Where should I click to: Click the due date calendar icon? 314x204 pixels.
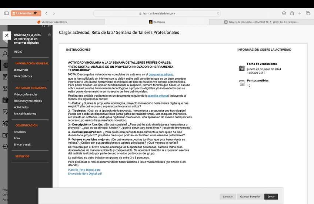242,68
